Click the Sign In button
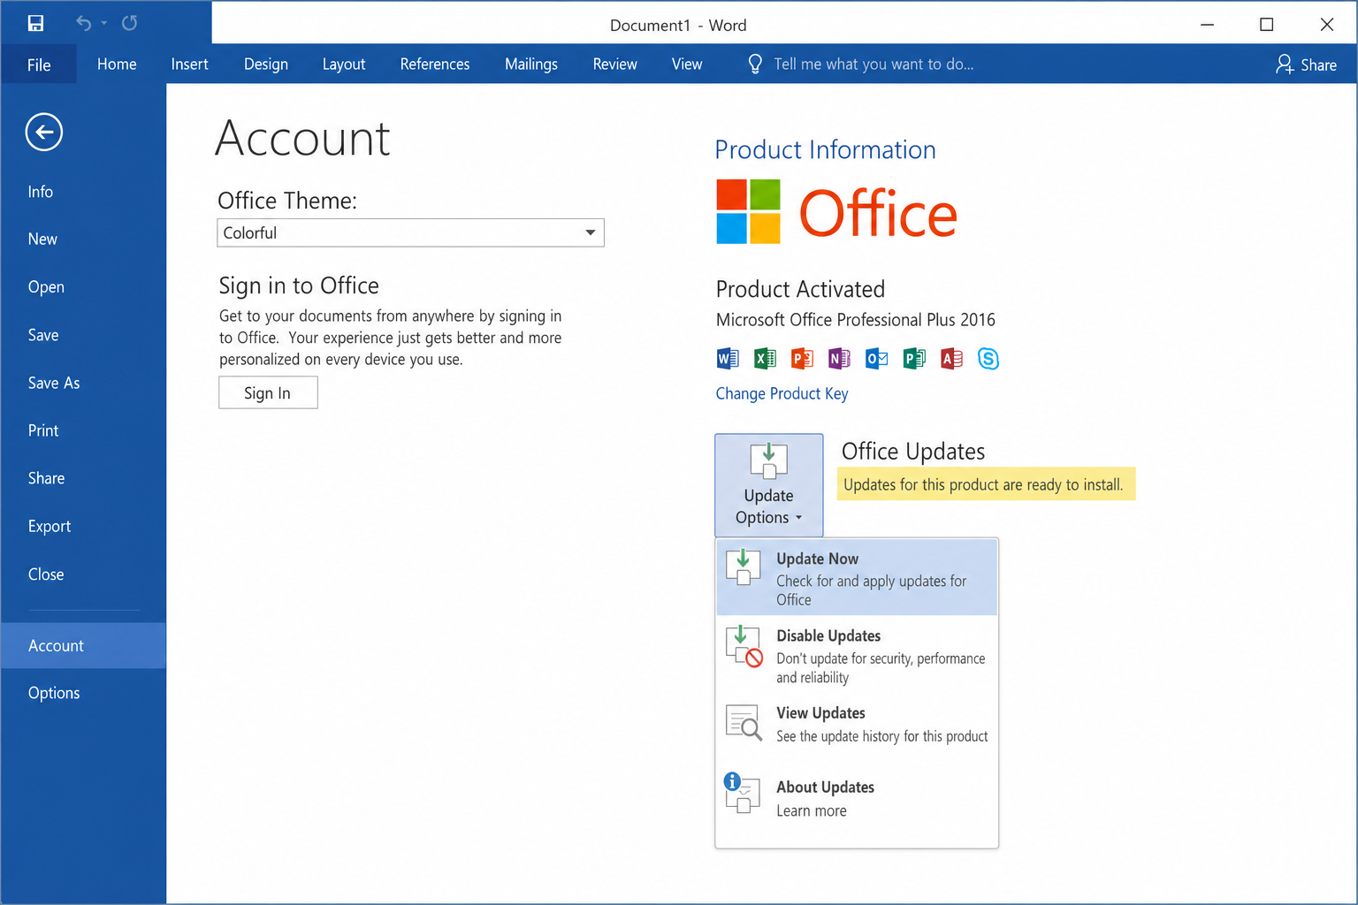The image size is (1358, 905). pyautogui.click(x=268, y=393)
